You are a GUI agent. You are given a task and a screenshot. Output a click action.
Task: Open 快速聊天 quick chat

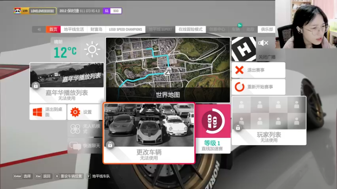tap(85, 146)
